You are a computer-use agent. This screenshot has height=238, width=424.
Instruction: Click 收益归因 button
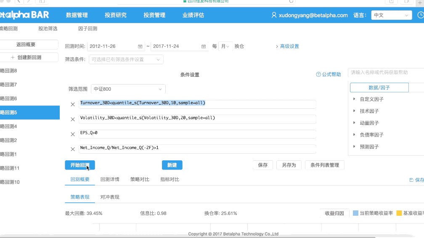(334, 213)
